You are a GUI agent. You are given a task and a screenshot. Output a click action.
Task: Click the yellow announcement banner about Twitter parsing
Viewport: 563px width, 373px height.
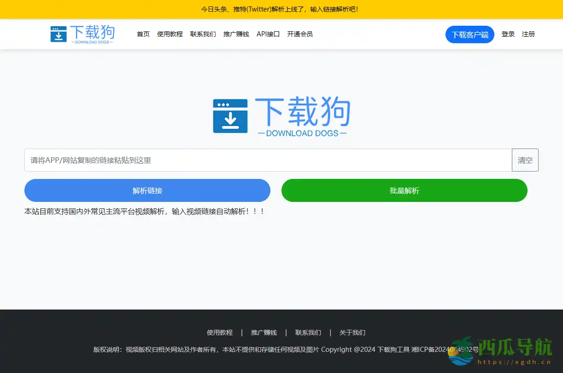pos(281,9)
